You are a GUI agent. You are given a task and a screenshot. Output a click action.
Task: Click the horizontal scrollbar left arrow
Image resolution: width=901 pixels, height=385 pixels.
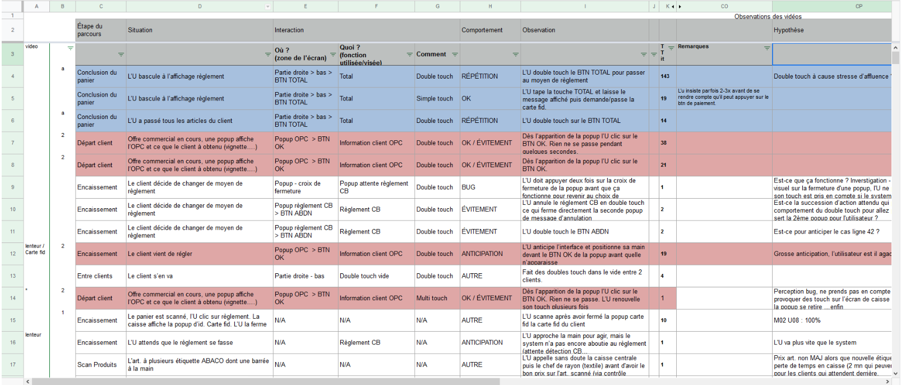click(27, 382)
